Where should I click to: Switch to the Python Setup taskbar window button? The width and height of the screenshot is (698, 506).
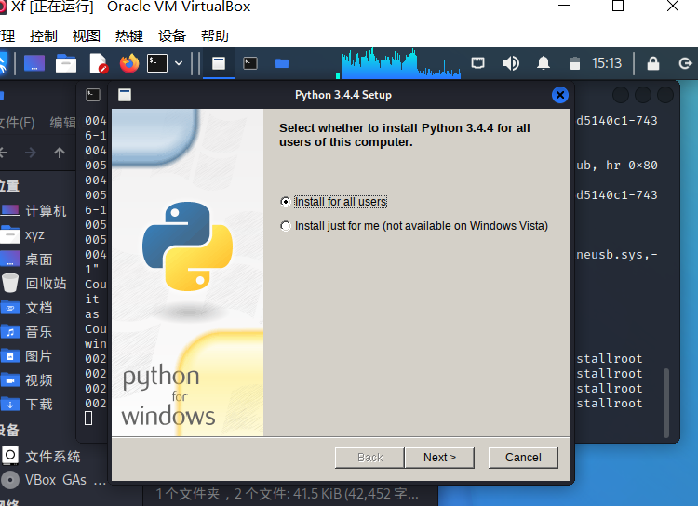click(x=219, y=63)
